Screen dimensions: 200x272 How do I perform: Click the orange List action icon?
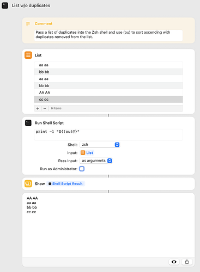28,55
